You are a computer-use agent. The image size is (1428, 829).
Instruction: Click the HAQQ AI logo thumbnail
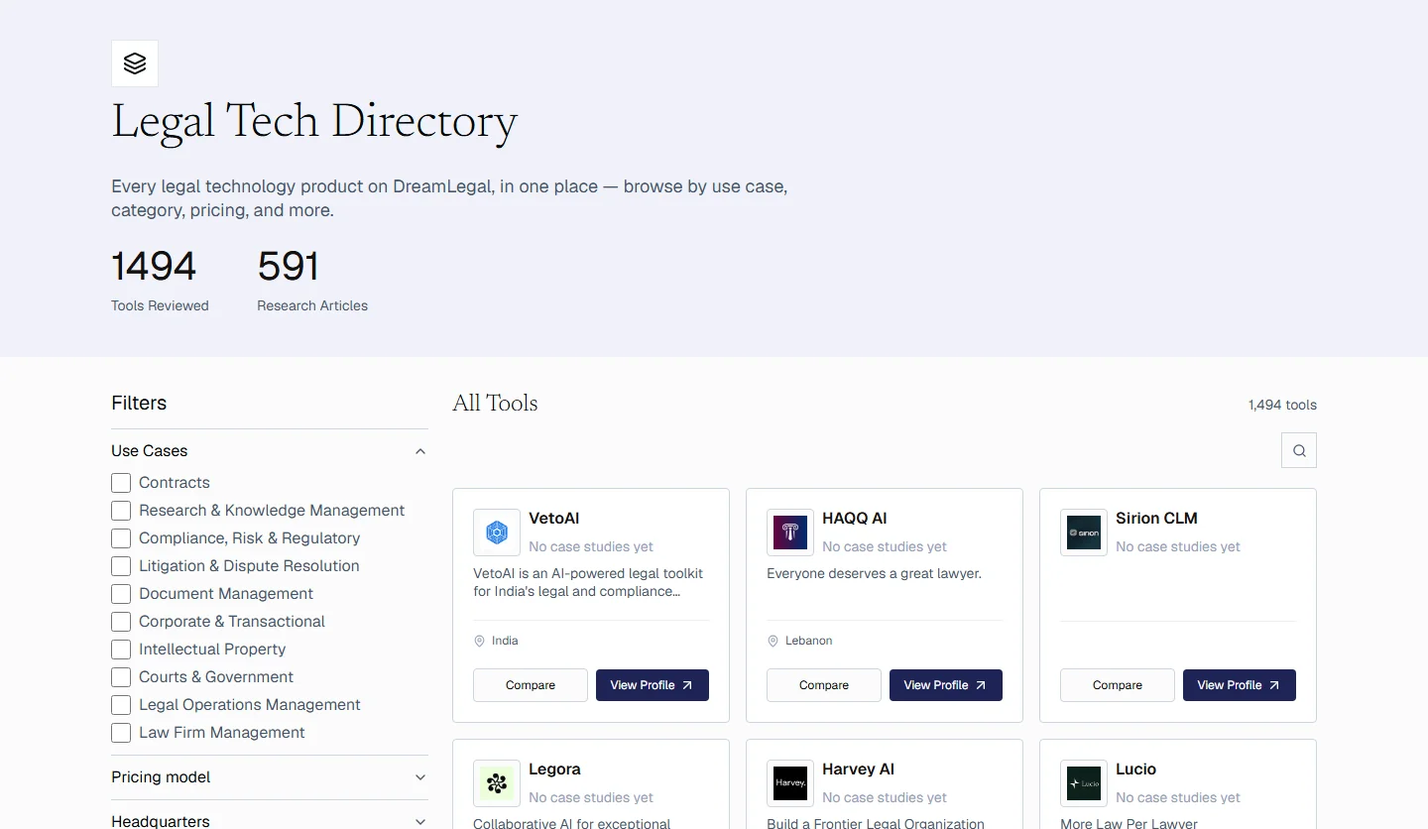tap(790, 533)
